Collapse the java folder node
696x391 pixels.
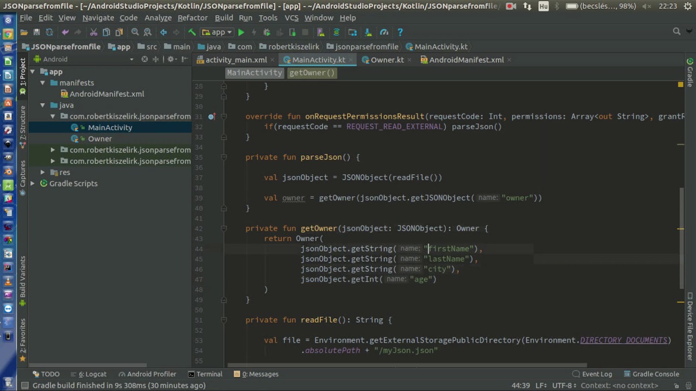click(42, 105)
